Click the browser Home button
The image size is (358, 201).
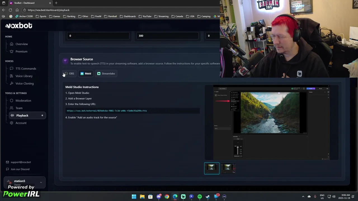pos(17,10)
